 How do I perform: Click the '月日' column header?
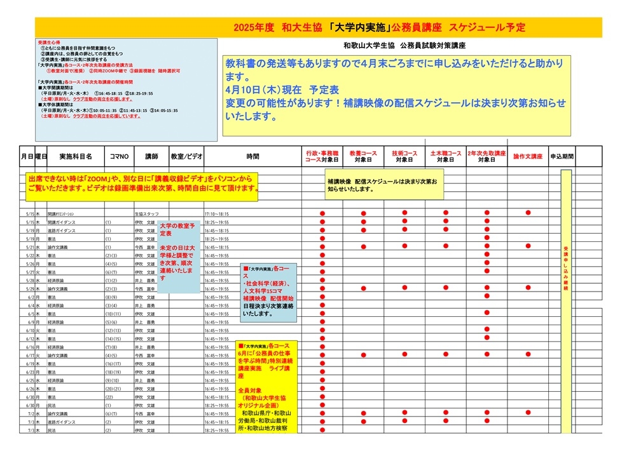click(27, 157)
